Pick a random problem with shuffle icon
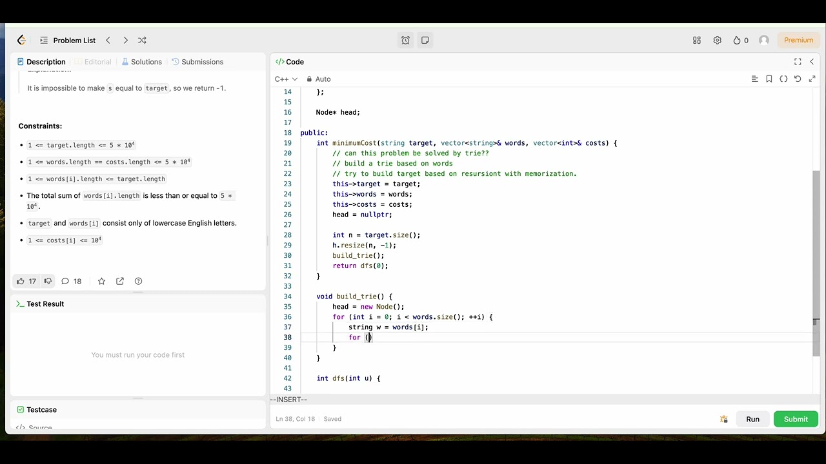 tap(142, 40)
